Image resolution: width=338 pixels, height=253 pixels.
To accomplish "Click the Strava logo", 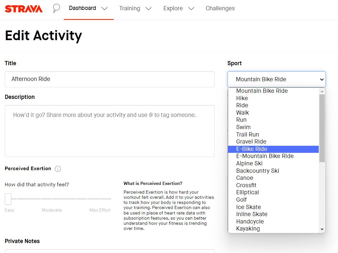I will (24, 9).
